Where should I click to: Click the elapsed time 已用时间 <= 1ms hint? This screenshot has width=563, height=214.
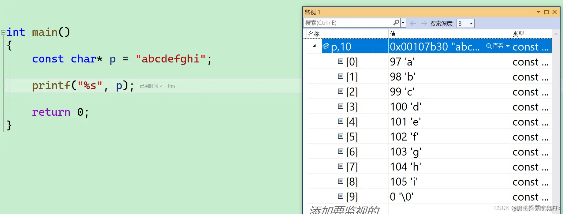(158, 86)
